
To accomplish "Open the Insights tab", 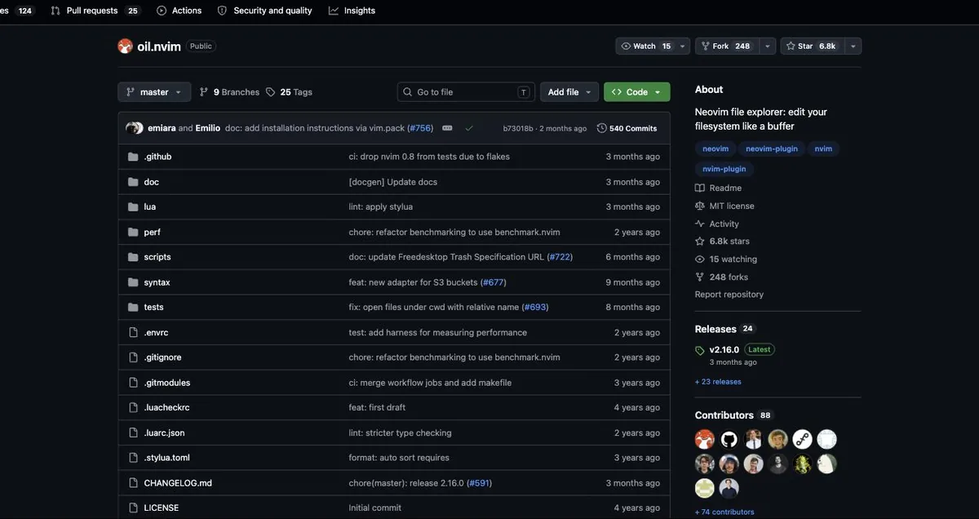I will click(x=352, y=11).
